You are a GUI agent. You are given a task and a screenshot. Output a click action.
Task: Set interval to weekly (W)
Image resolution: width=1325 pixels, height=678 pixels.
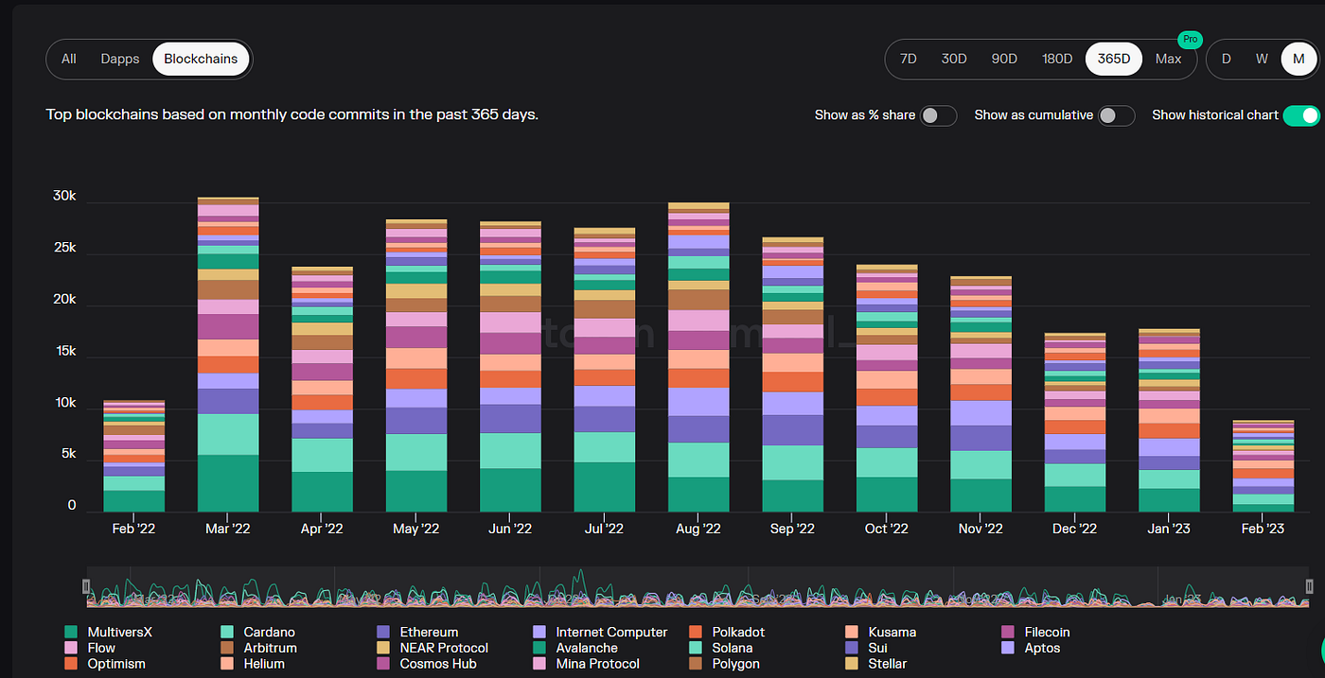pyautogui.click(x=1262, y=59)
